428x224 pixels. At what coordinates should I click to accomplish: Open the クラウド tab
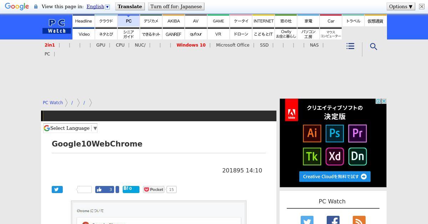(x=106, y=21)
